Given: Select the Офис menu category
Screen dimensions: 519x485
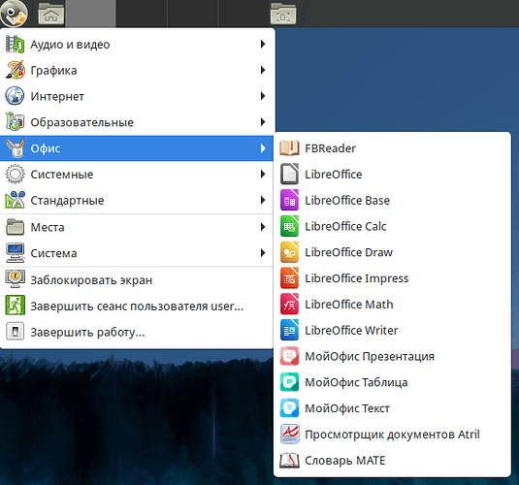Looking at the screenshot, I should [137, 148].
